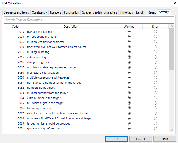This screenshot has width=178, height=143.
Task: Click the Warning column header
Action: tap(129, 27)
